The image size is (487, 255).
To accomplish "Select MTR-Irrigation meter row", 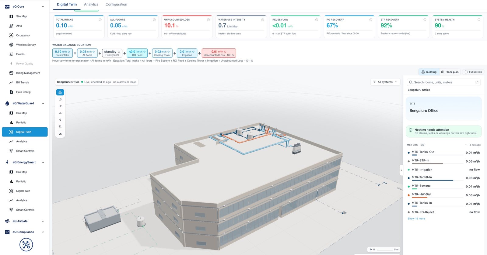I will 444,170.
